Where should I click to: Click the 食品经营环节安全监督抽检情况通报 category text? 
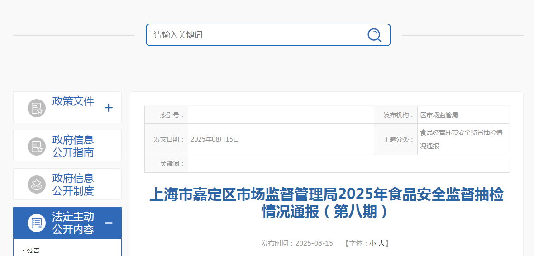461,139
